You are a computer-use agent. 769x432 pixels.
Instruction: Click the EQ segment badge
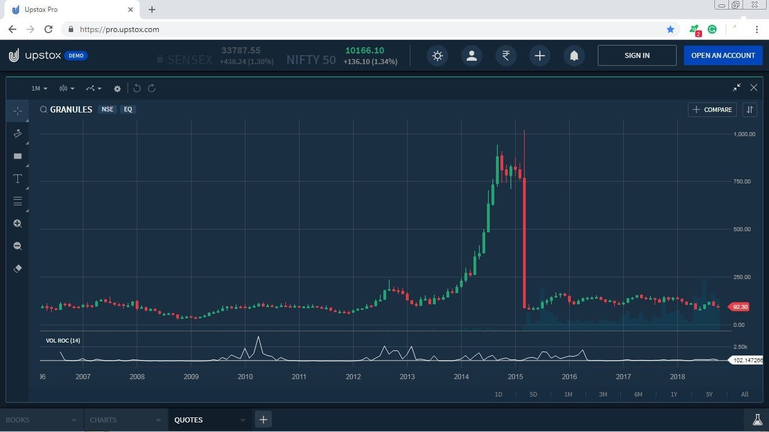[x=128, y=110]
